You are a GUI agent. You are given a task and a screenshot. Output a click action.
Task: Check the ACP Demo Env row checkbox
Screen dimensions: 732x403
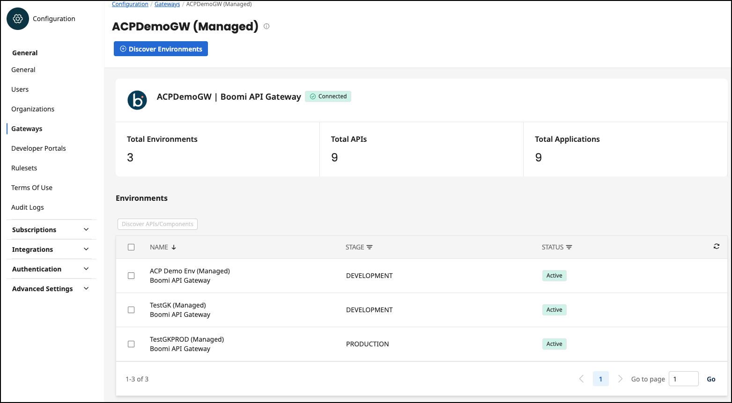tap(131, 276)
